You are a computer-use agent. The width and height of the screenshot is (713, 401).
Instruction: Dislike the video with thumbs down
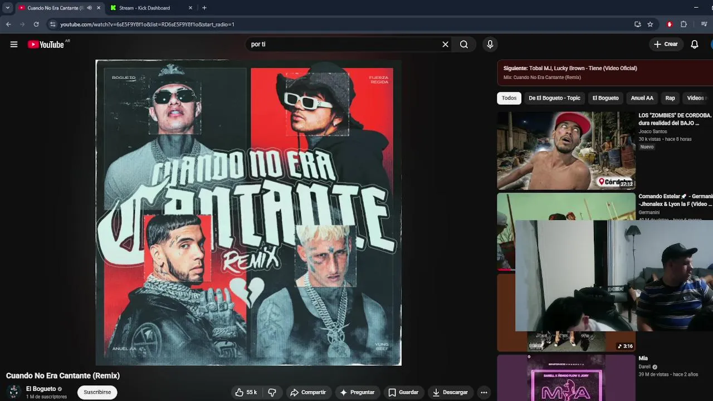pos(272,392)
